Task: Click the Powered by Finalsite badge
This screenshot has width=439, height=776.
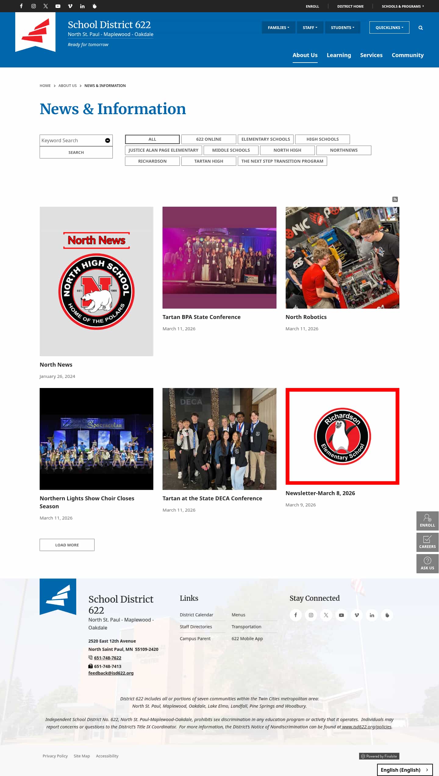Action: 379,756
